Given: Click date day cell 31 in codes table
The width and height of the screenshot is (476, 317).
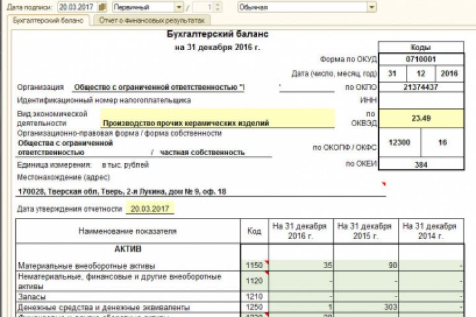Looking at the screenshot, I should [x=393, y=73].
